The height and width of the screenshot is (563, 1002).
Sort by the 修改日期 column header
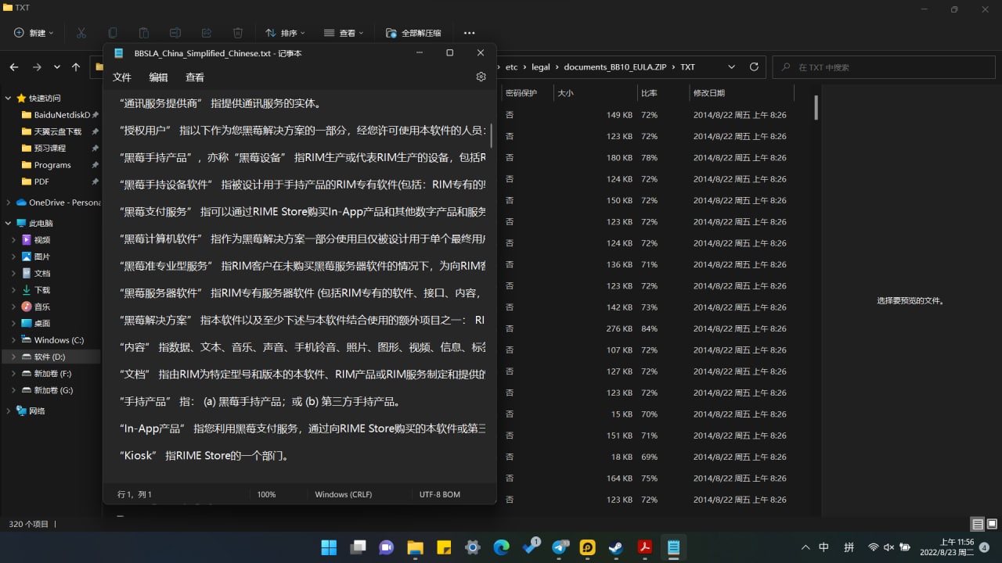741,92
